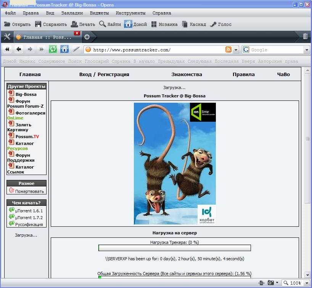Click the Следующая navigation bar item
This screenshot has width=312, height=288.
coord(199,61)
